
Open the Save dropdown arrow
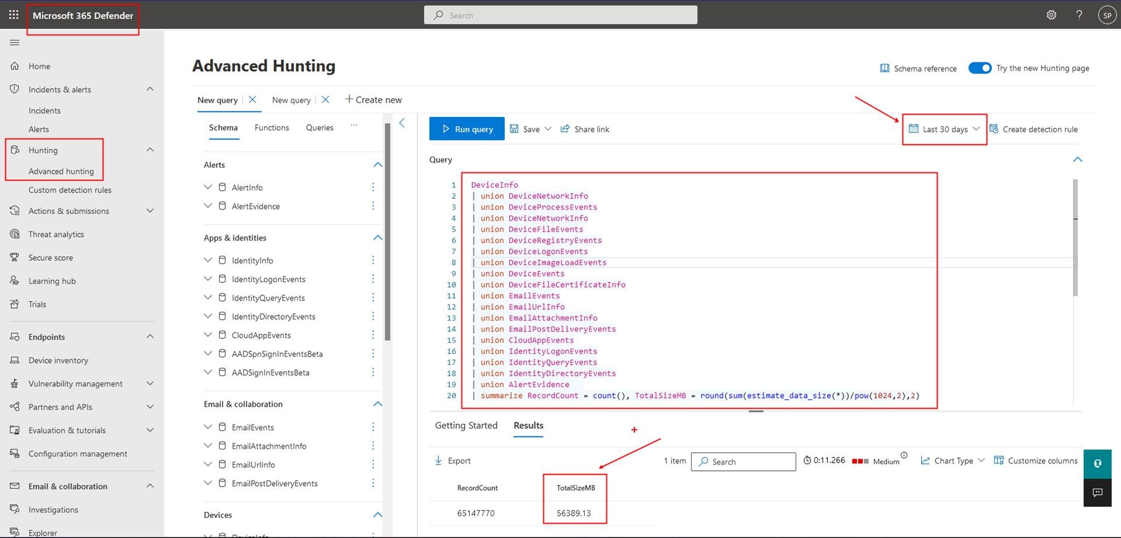point(548,129)
